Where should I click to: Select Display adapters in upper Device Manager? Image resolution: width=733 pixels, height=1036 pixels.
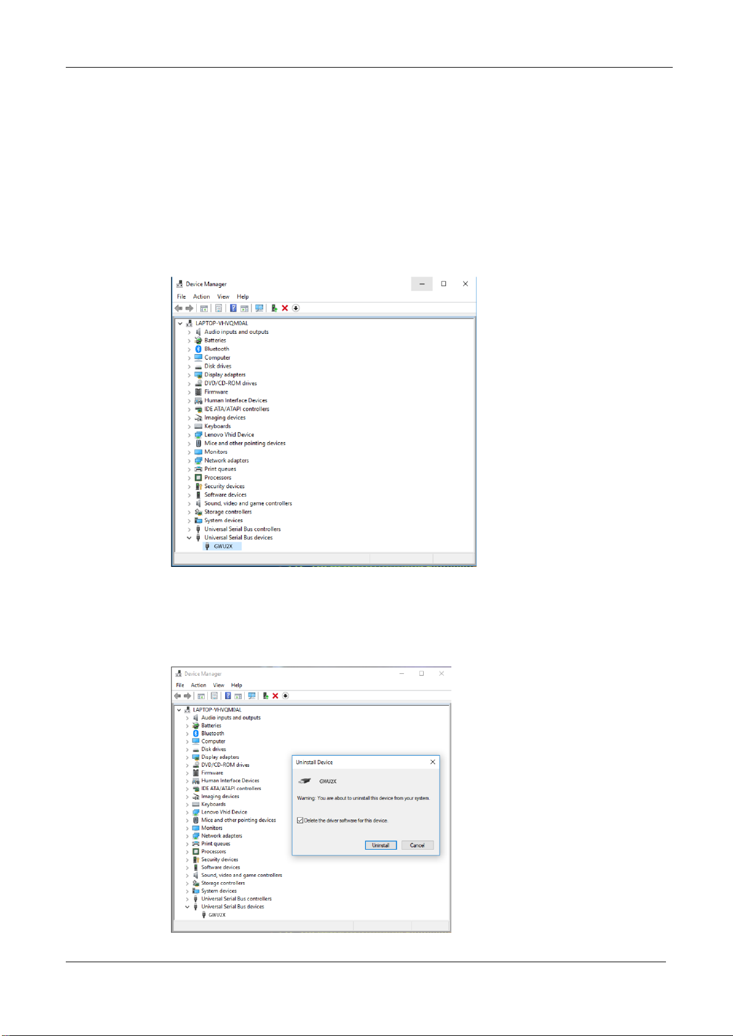coord(225,374)
